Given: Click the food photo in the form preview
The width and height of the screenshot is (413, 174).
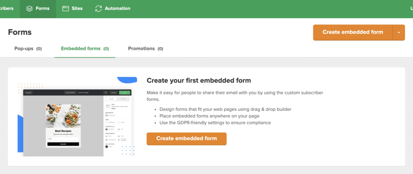Looking at the screenshot, I should click(x=63, y=116).
